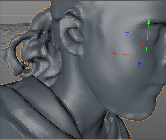
Task: Click the blue Z-axis cube handle
Action: pos(139,63)
